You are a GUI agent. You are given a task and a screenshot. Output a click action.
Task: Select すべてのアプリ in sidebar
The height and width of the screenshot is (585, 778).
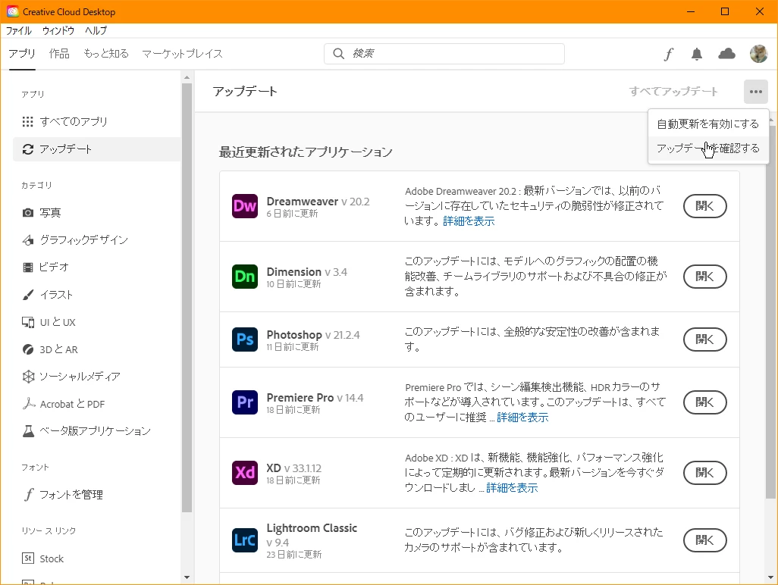pyautogui.click(x=97, y=121)
